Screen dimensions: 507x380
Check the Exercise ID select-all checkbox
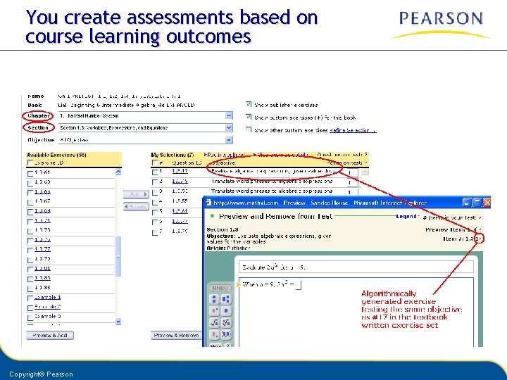[x=30, y=163]
